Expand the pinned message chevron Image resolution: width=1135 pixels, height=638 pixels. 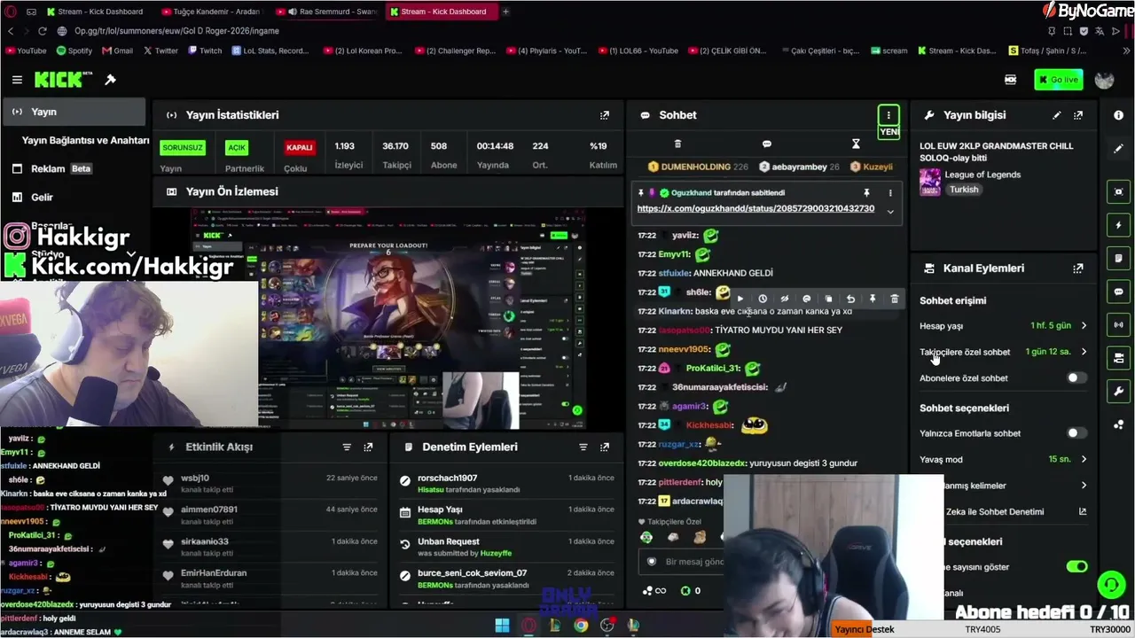890,211
